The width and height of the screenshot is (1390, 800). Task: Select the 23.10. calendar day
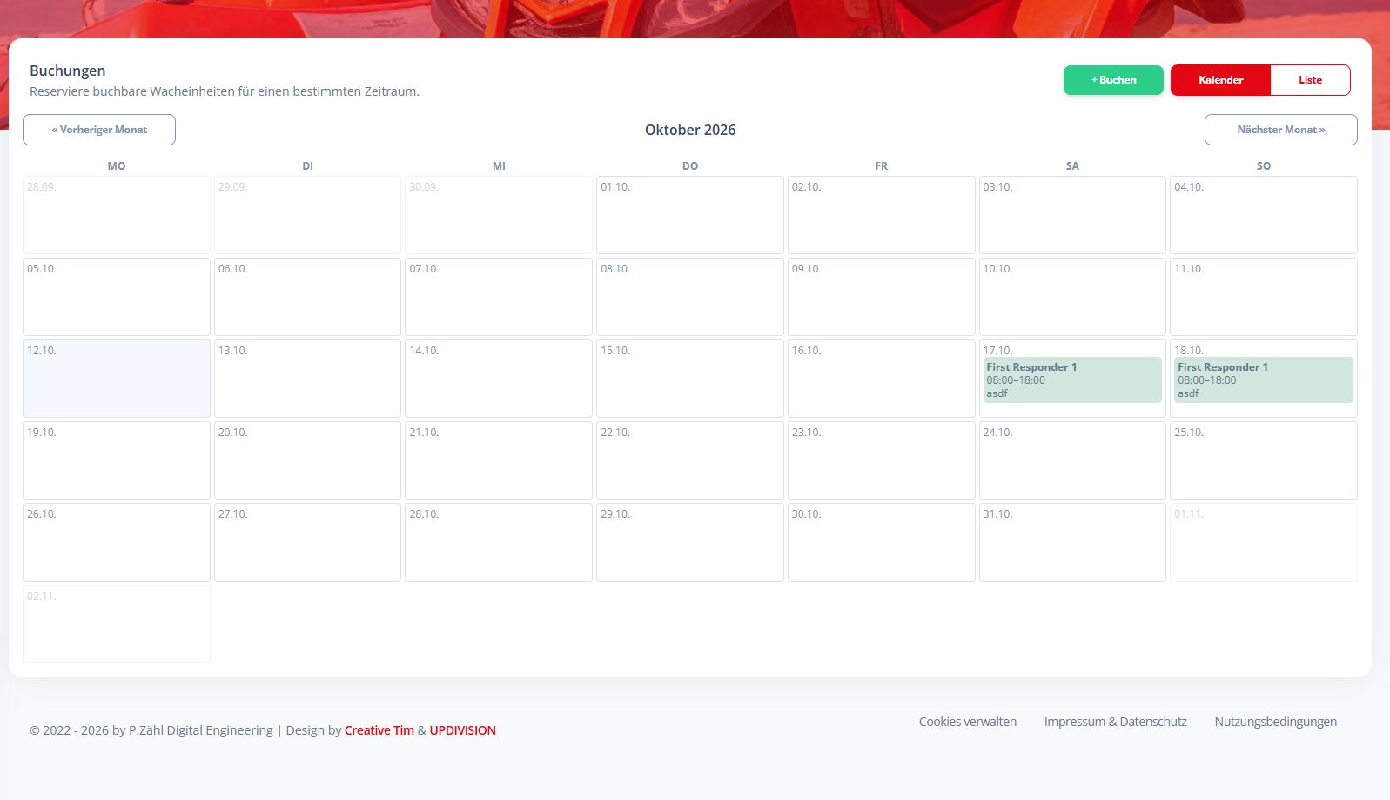pos(882,461)
